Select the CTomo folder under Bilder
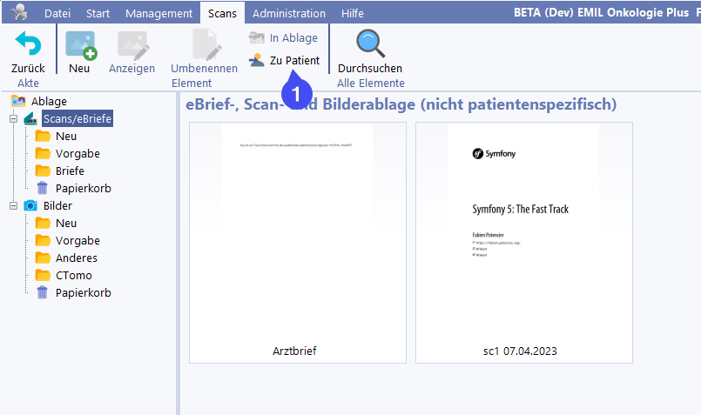The image size is (701, 415). (x=73, y=275)
